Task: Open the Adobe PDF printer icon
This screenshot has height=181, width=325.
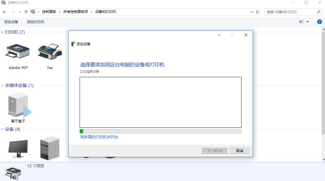Action: coord(18,51)
